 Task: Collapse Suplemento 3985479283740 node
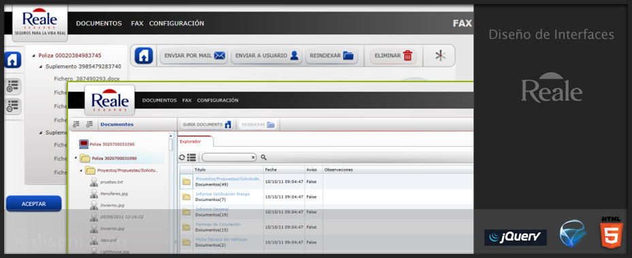click(41, 67)
